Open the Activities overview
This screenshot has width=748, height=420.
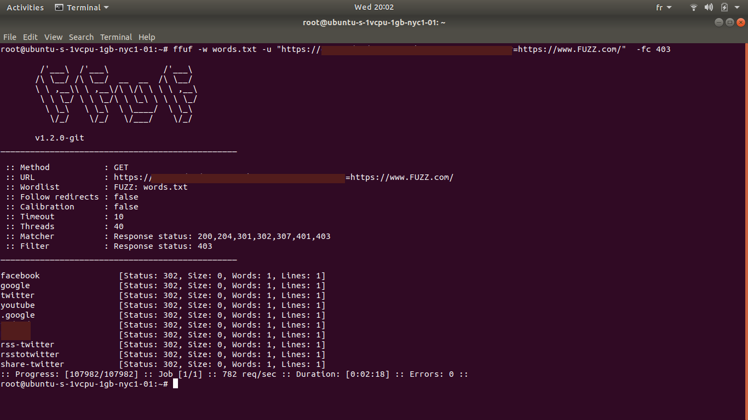point(25,8)
